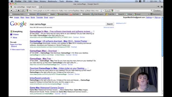
Task: Open the Settings dropdown
Action: click(x=150, y=18)
